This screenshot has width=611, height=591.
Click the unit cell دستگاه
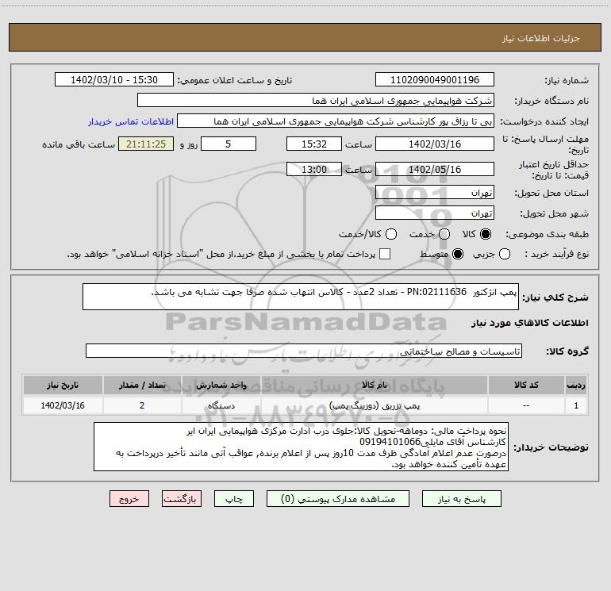coord(221,405)
